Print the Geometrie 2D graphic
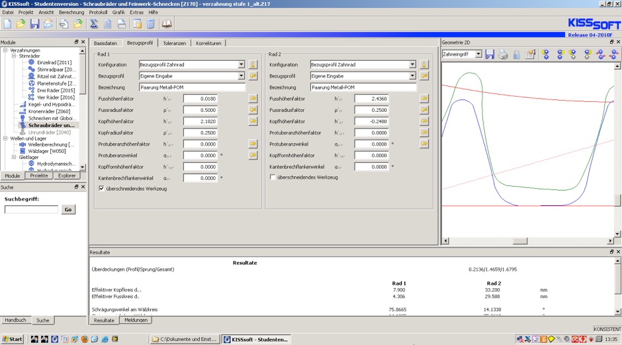The width and height of the screenshot is (622, 345). [503, 54]
